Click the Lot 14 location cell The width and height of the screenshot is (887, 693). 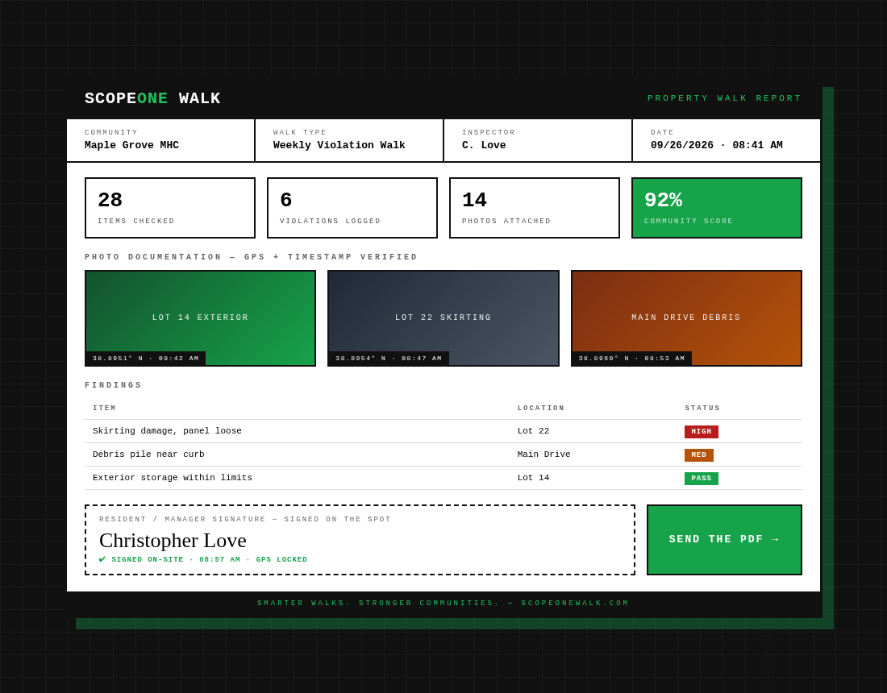pyautogui.click(x=534, y=478)
